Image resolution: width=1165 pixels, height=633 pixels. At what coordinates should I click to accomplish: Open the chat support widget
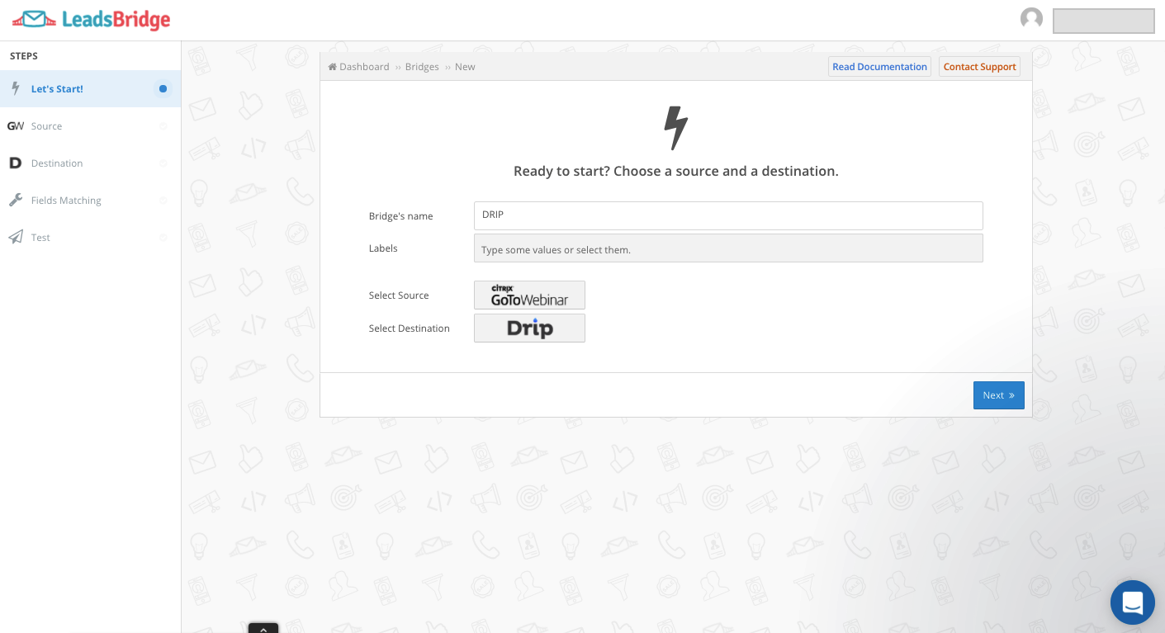[x=1132, y=602]
